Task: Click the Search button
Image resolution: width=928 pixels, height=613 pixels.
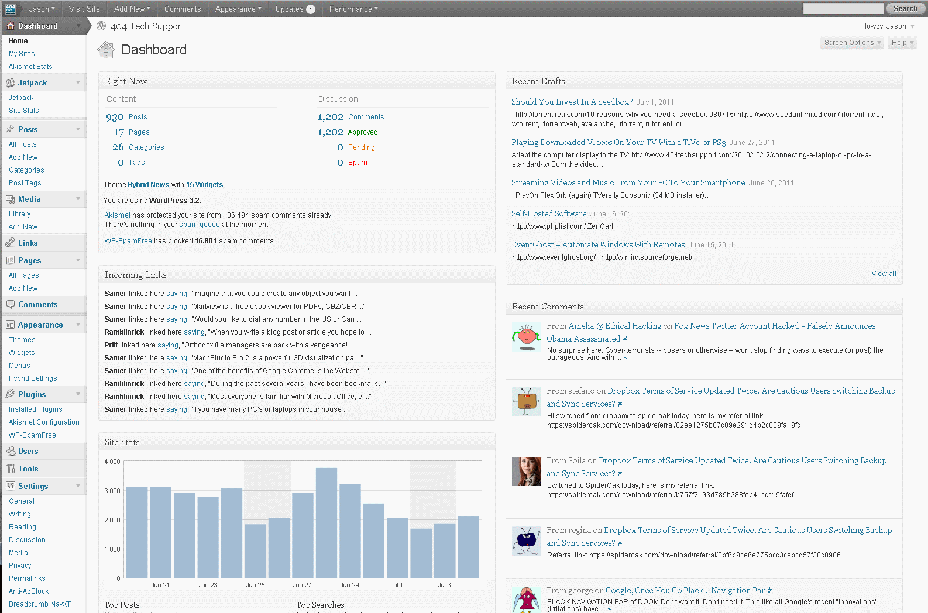Action: click(x=905, y=8)
